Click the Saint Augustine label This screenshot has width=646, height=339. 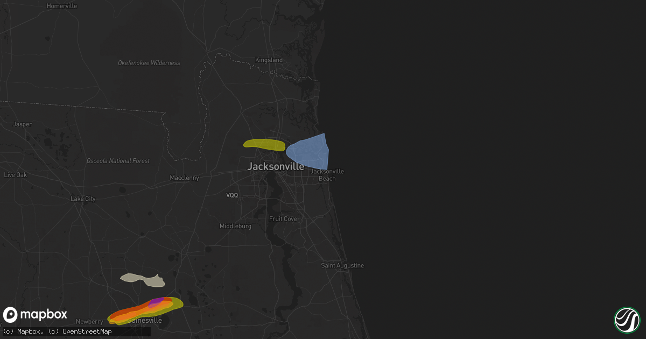click(x=342, y=266)
